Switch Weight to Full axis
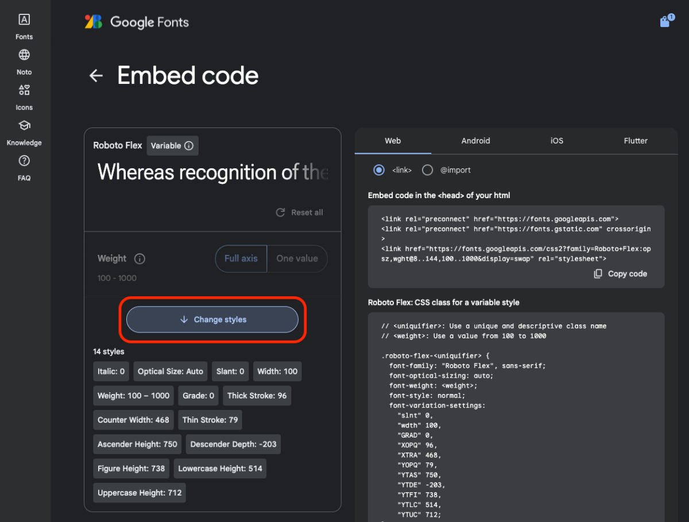The width and height of the screenshot is (689, 522). (x=241, y=258)
